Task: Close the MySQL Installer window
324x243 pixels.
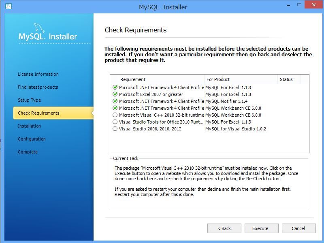Action: coord(314,4)
